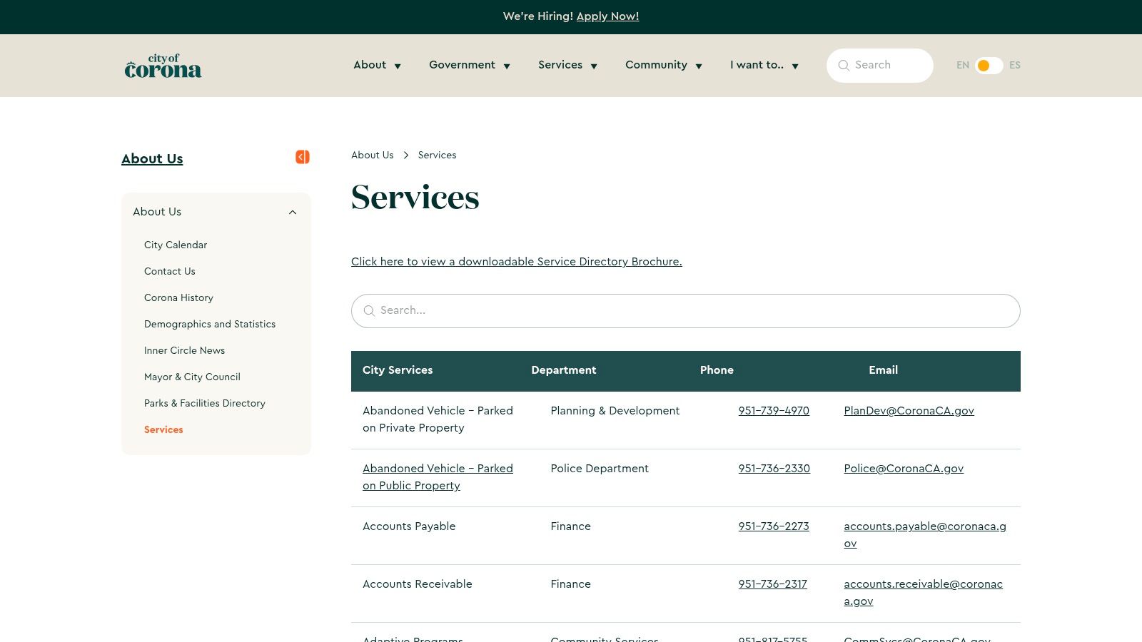Email accounts.payable@coronaca.gov
Image resolution: width=1142 pixels, height=642 pixels.
pyautogui.click(x=925, y=535)
